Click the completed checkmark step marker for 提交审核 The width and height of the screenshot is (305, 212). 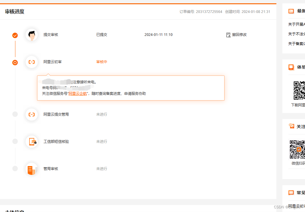(15, 35)
